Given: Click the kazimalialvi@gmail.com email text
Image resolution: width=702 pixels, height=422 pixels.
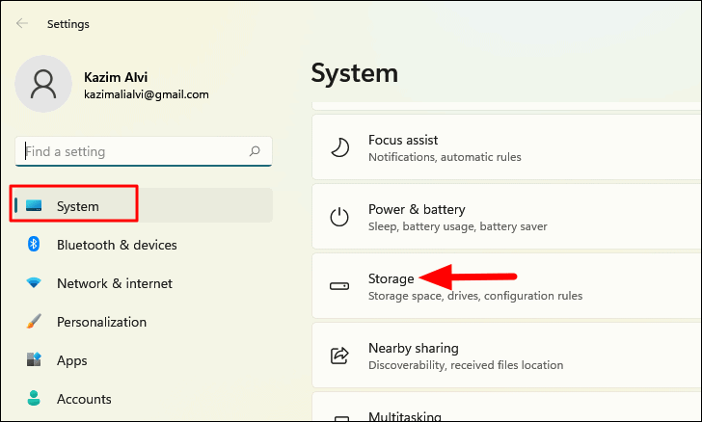Looking at the screenshot, I should point(147,94).
